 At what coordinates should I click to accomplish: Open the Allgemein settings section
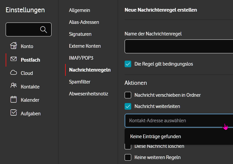(x=79, y=10)
